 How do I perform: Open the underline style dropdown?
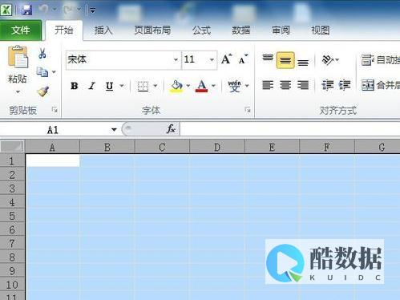click(x=122, y=86)
